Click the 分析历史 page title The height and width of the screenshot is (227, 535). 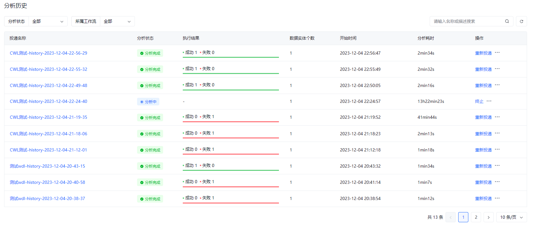[x=16, y=6]
